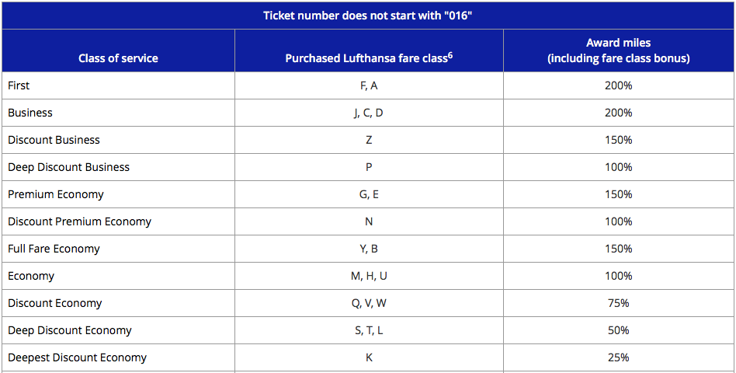Click the "F, A" fare class cell
The width and height of the screenshot is (736, 373).
(x=369, y=85)
